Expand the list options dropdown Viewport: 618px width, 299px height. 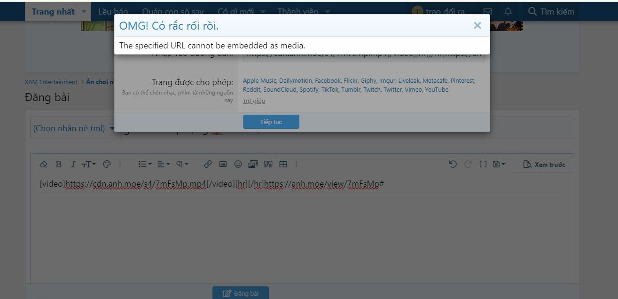click(145, 164)
